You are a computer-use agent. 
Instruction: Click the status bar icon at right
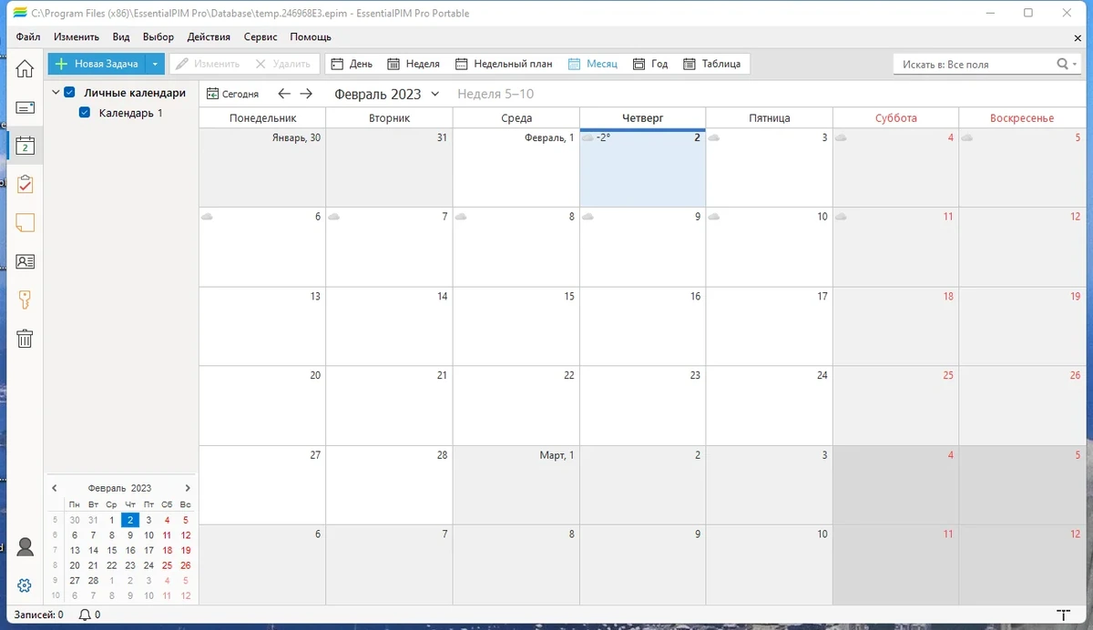pos(1062,615)
